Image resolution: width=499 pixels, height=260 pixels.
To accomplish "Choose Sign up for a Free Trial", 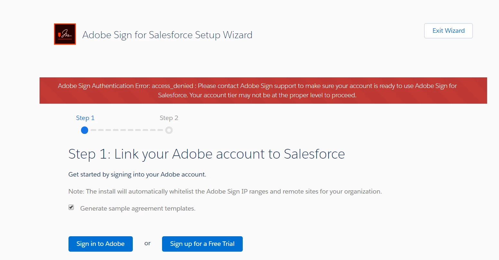I will click(x=202, y=244).
